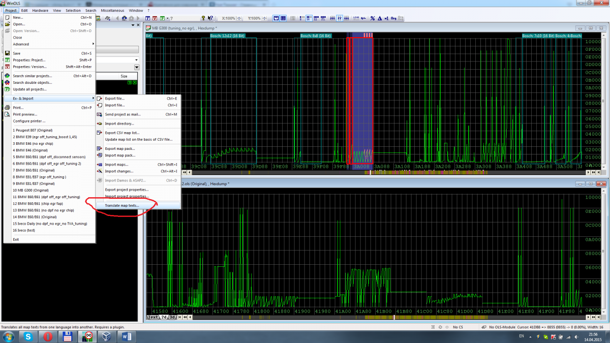The height and width of the screenshot is (343, 610).
Task: Click the VirtualBox icon in taskbar
Action: pos(107,336)
